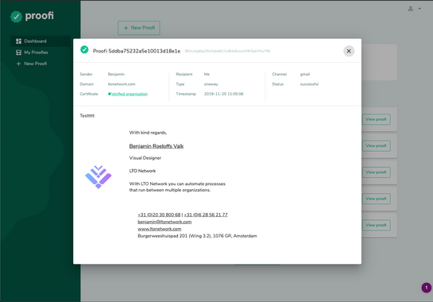Click the Burgerweeshuispad 201 address line

[x=198, y=236]
